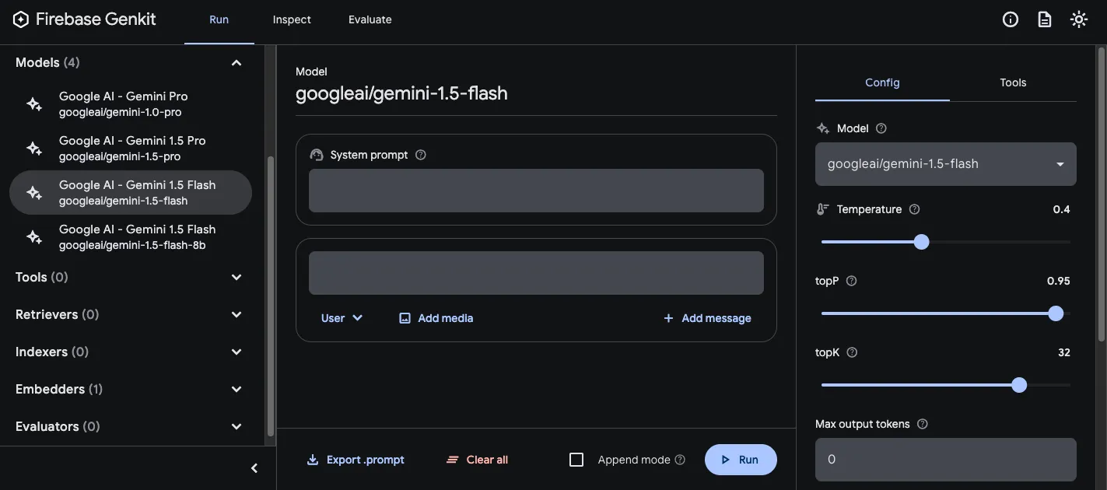Switch to the Evaluate tab
The image size is (1107, 490).
[370, 21]
